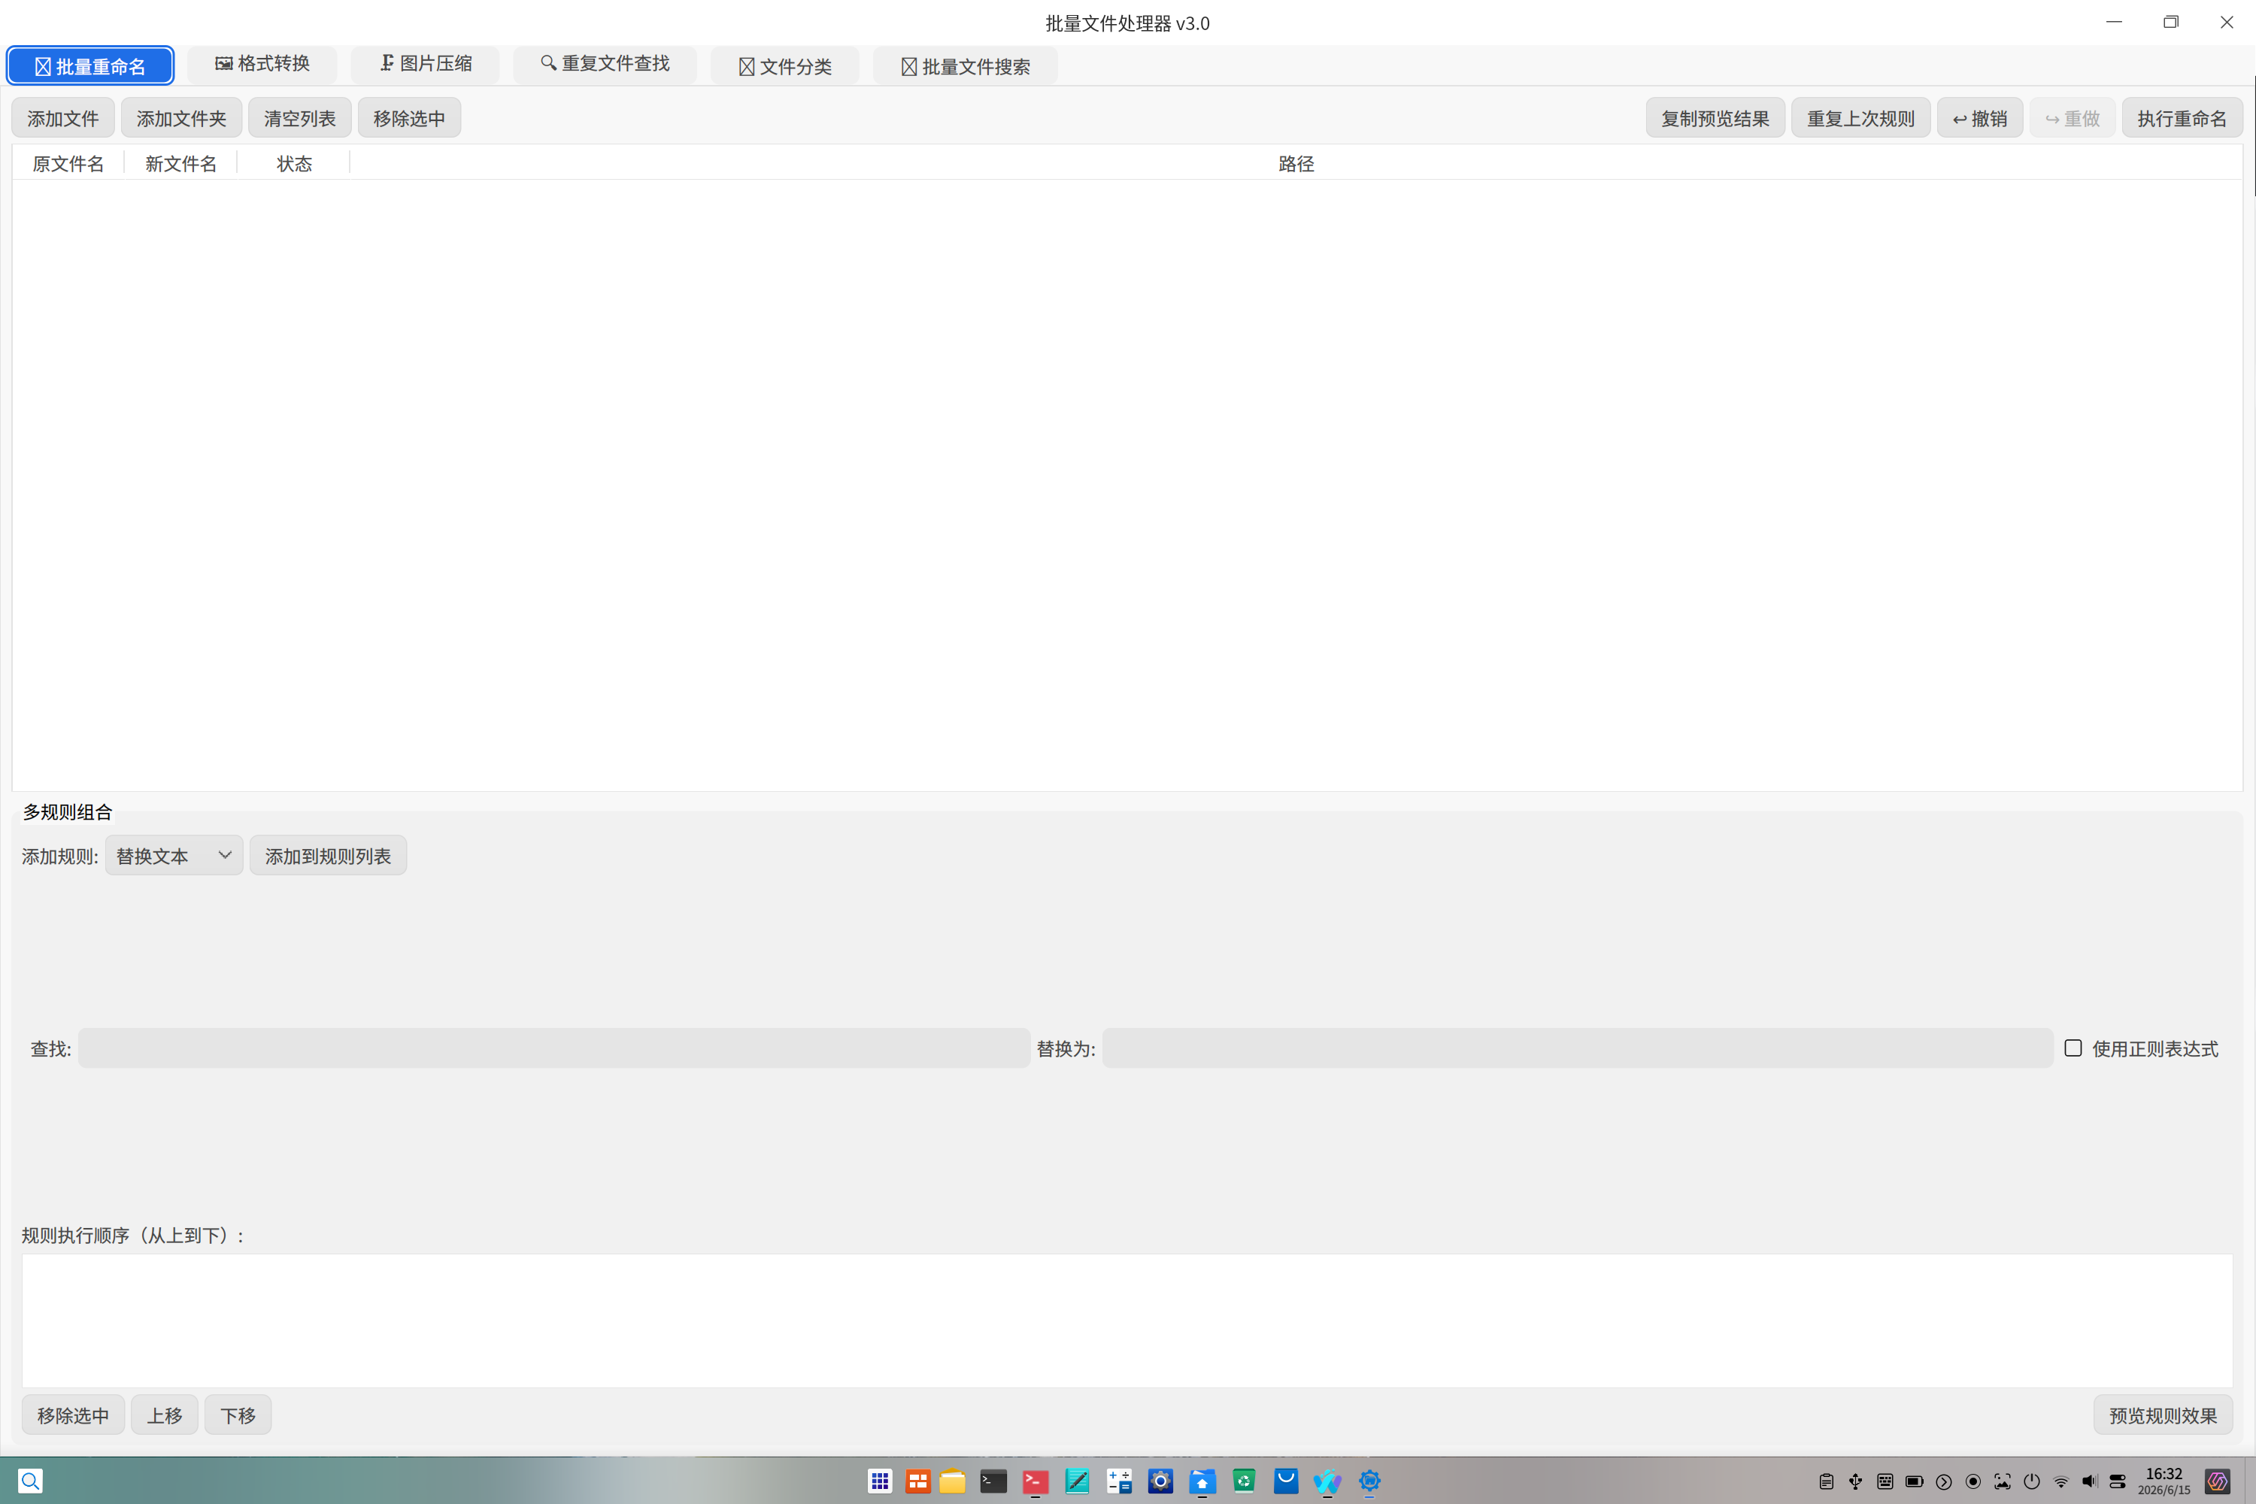
Task: Go to the 文件分类 tab
Action: pos(784,66)
